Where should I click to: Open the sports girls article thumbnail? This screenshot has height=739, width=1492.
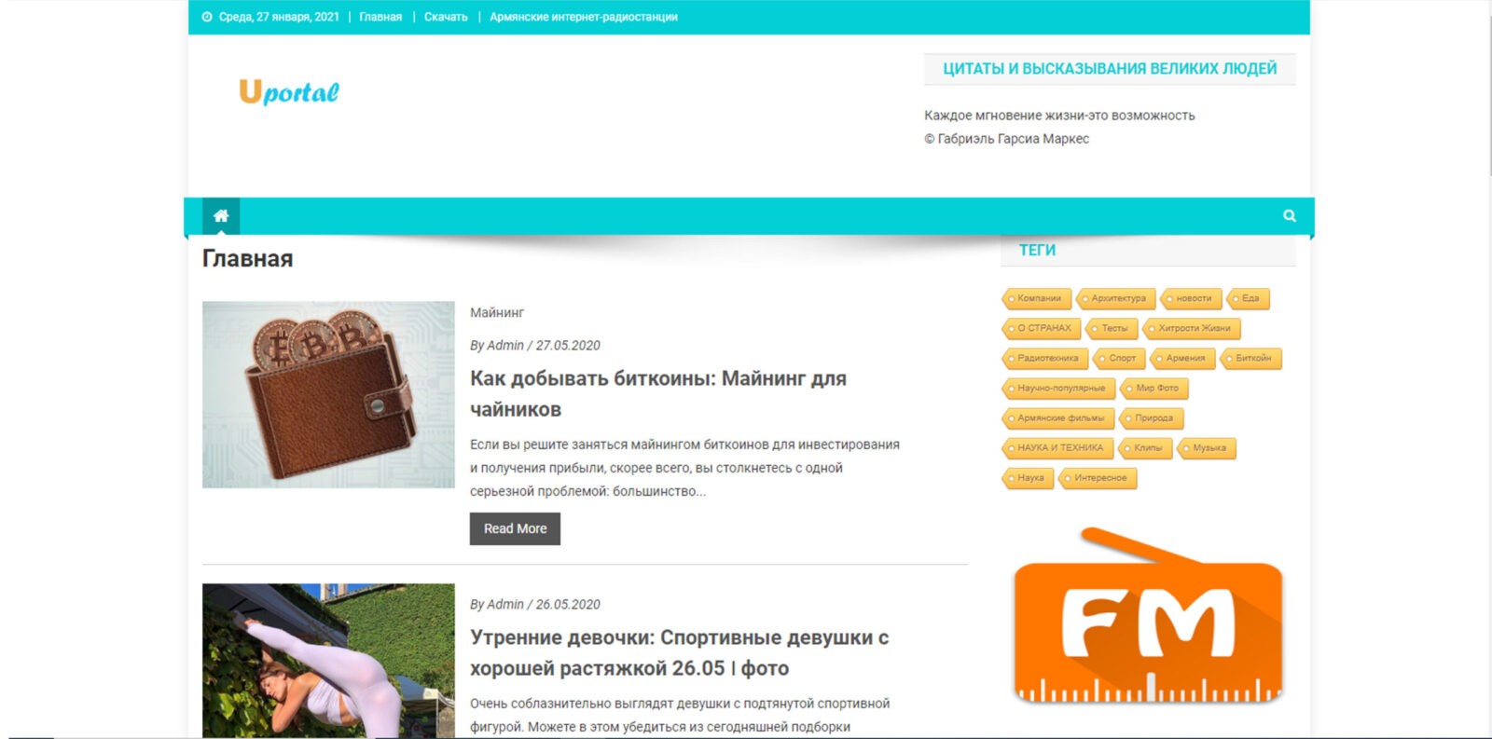pos(328,660)
